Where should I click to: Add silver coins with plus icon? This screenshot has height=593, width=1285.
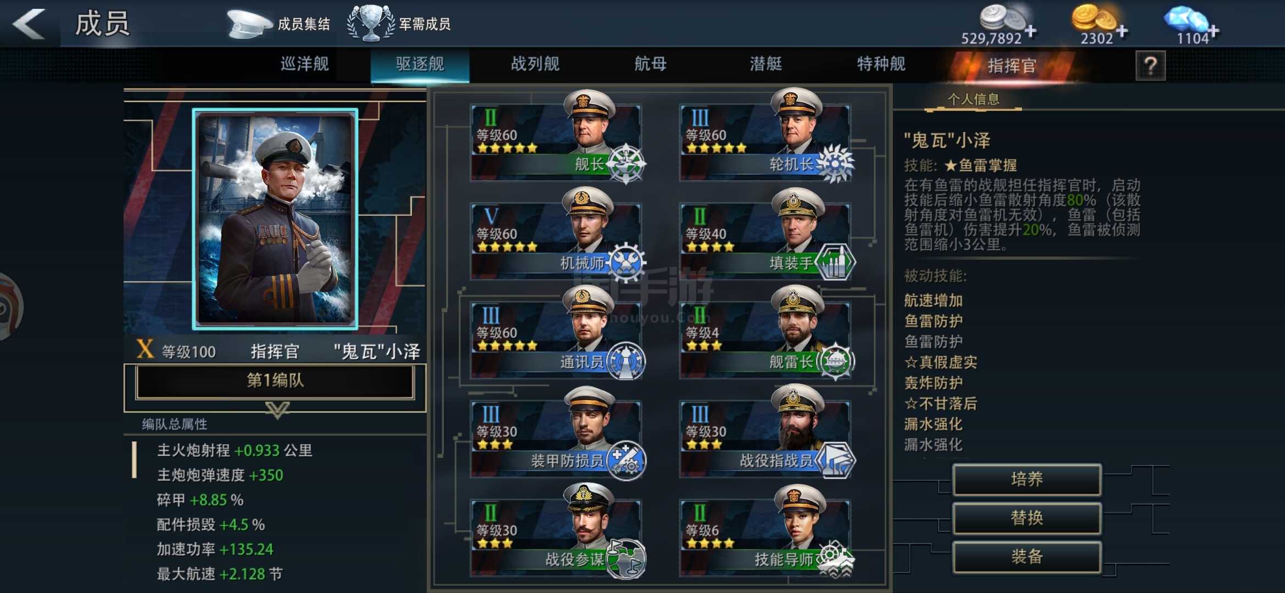pyautogui.click(x=1030, y=31)
